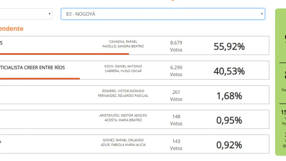Viewport: 286px width, 161px height.
Task: Click the 0,92% percentage
Action: coord(229,145)
